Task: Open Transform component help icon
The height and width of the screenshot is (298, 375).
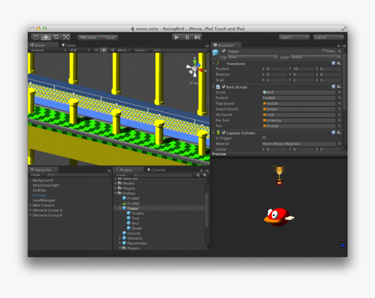Action: 333,63
